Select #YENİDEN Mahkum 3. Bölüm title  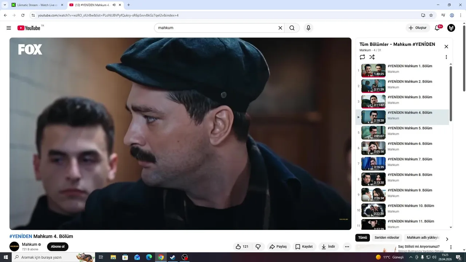point(410,97)
